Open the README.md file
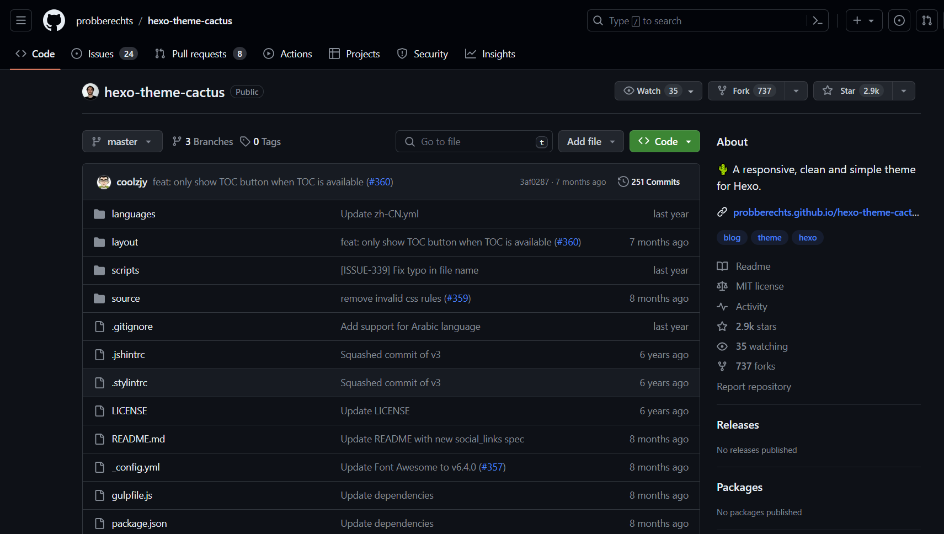This screenshot has width=944, height=534. (x=138, y=439)
